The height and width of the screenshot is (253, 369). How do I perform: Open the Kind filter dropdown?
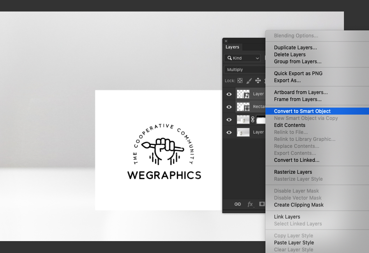(x=242, y=58)
